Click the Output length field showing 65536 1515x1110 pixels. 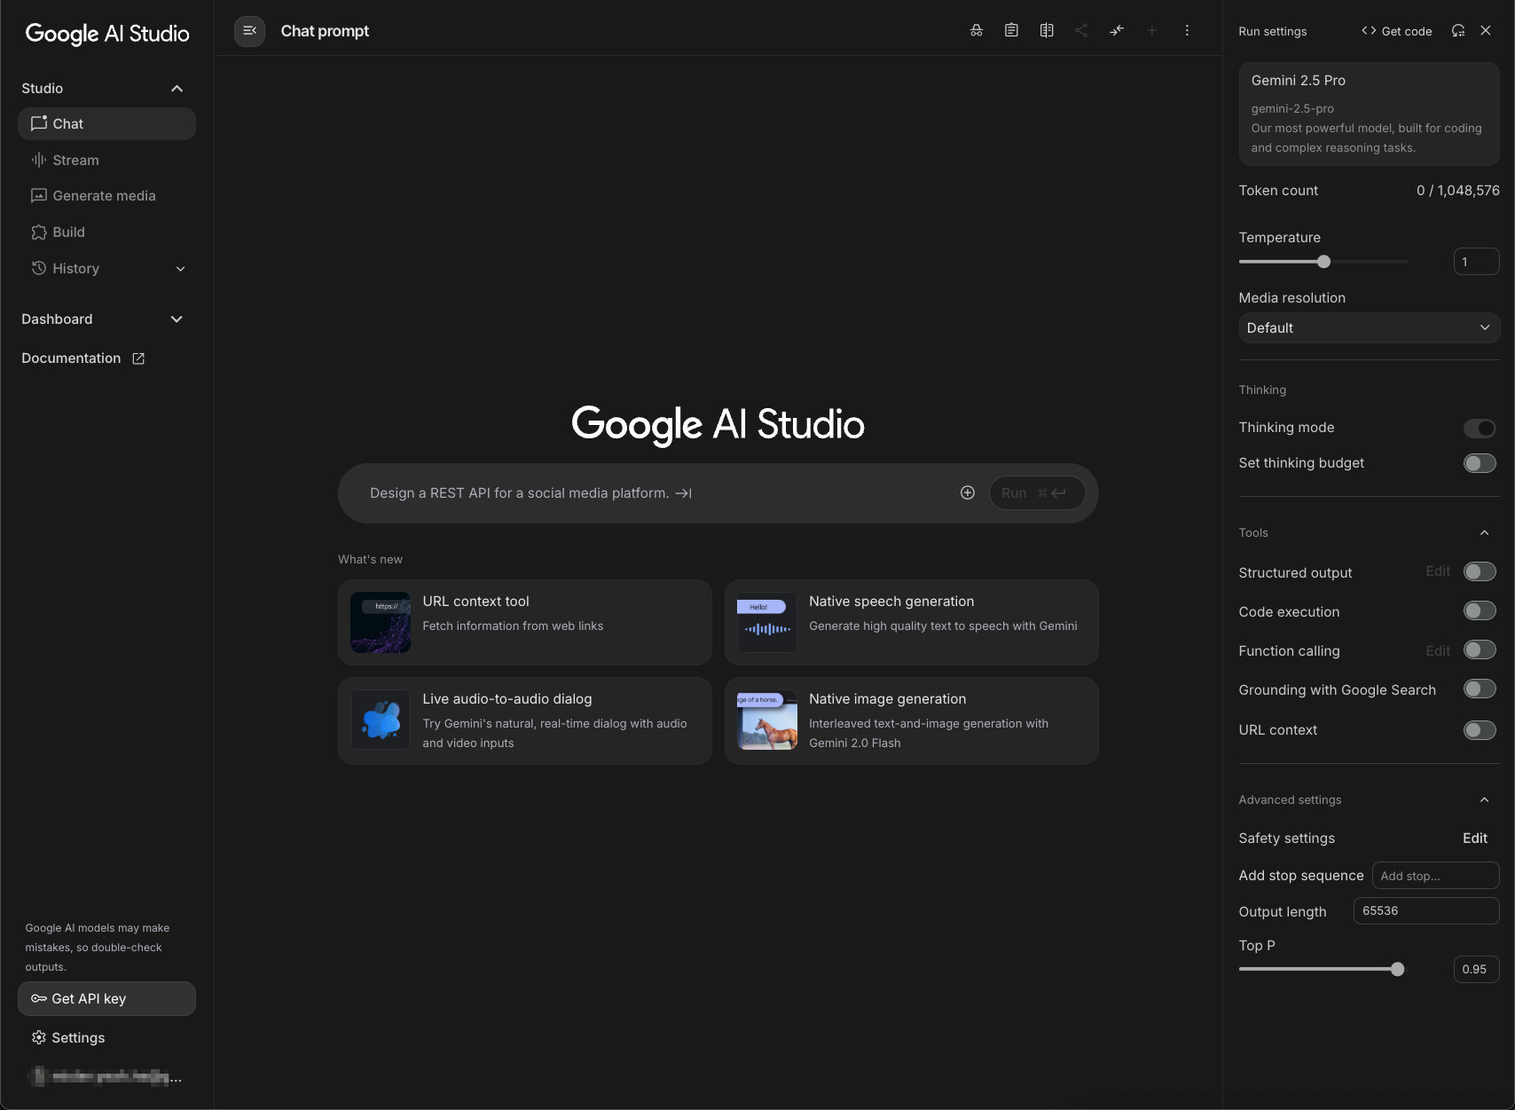click(x=1425, y=910)
